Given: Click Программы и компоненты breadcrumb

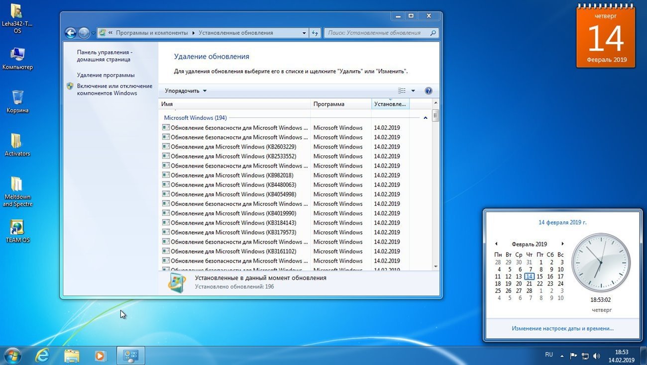Looking at the screenshot, I should click(x=152, y=33).
